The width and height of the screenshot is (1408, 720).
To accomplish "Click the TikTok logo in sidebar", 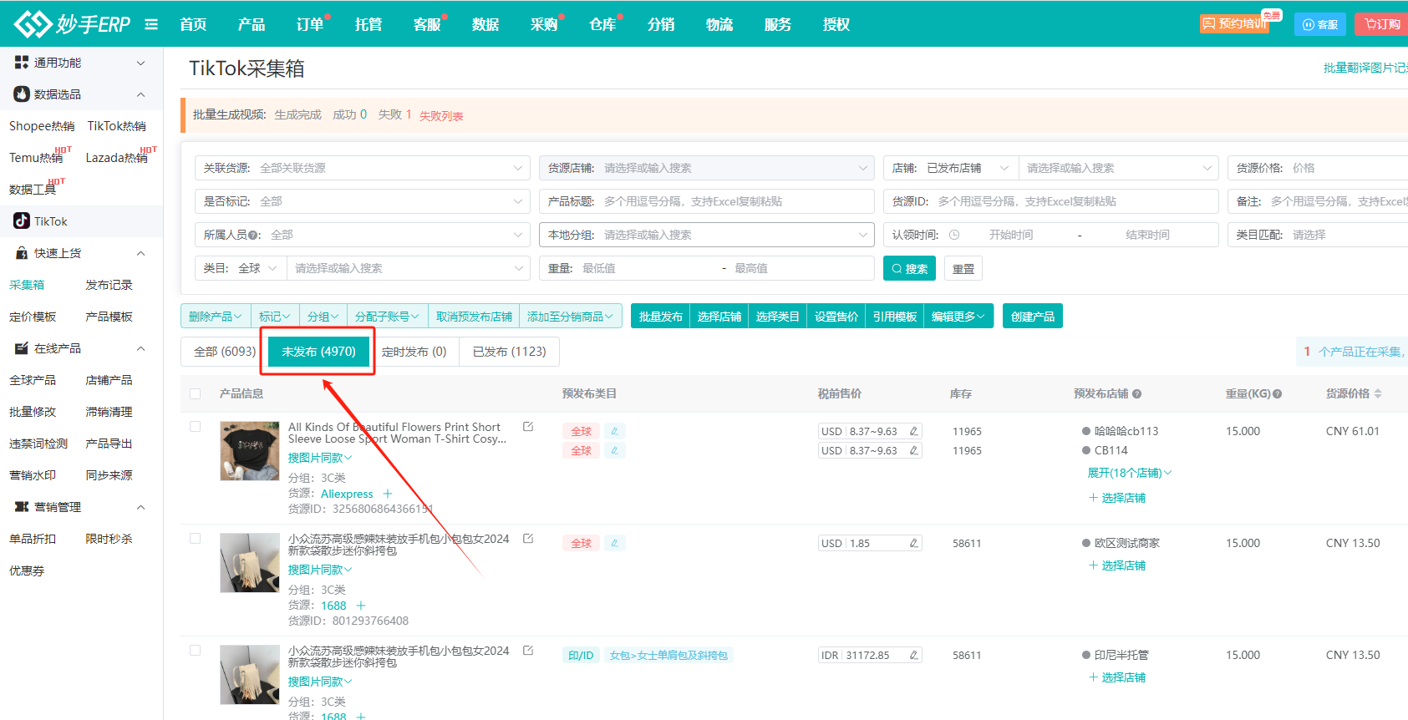I will pyautogui.click(x=21, y=221).
